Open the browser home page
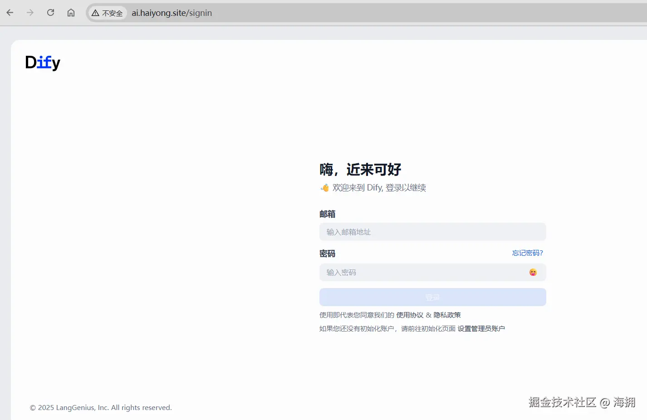Viewport: 647px width, 420px height. click(x=71, y=13)
